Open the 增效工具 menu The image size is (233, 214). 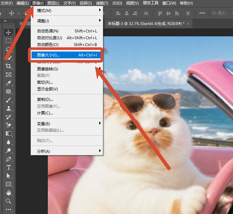151,3
